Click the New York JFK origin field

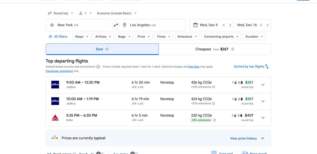(x=80, y=25)
